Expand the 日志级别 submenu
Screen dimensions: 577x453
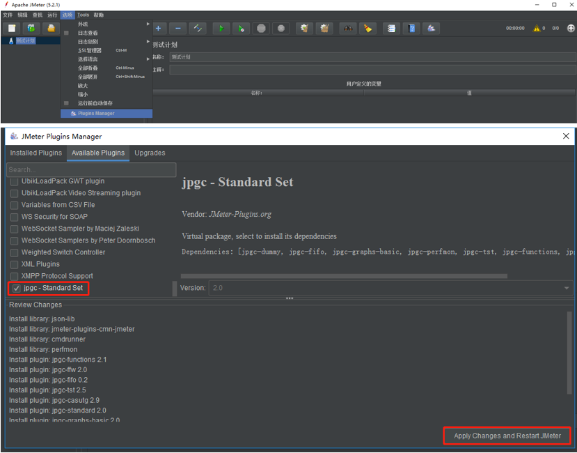click(106, 42)
